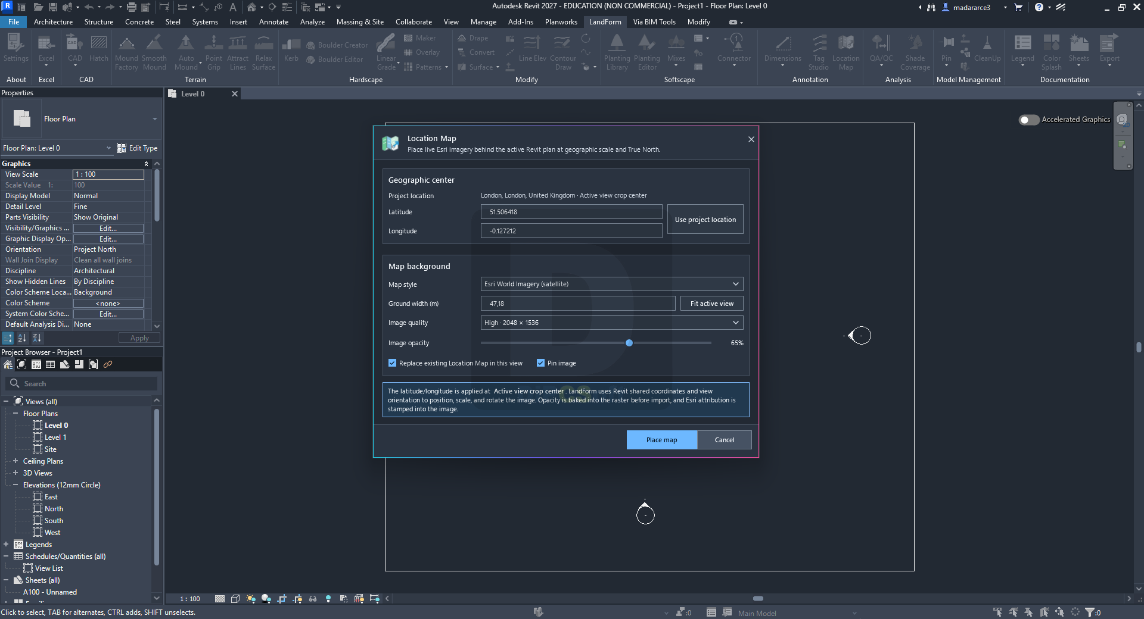The image size is (1144, 619).
Task: Click the Connector softscape tool
Action: tap(734, 48)
